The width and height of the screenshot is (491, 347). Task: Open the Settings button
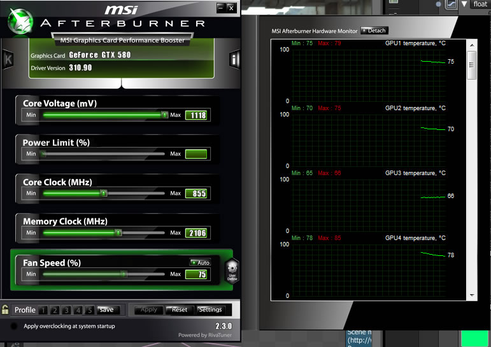pyautogui.click(x=211, y=309)
